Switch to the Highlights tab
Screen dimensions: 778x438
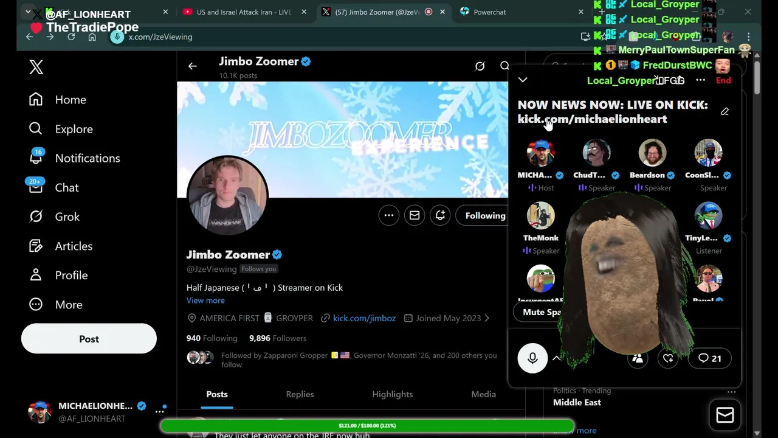pyautogui.click(x=393, y=394)
